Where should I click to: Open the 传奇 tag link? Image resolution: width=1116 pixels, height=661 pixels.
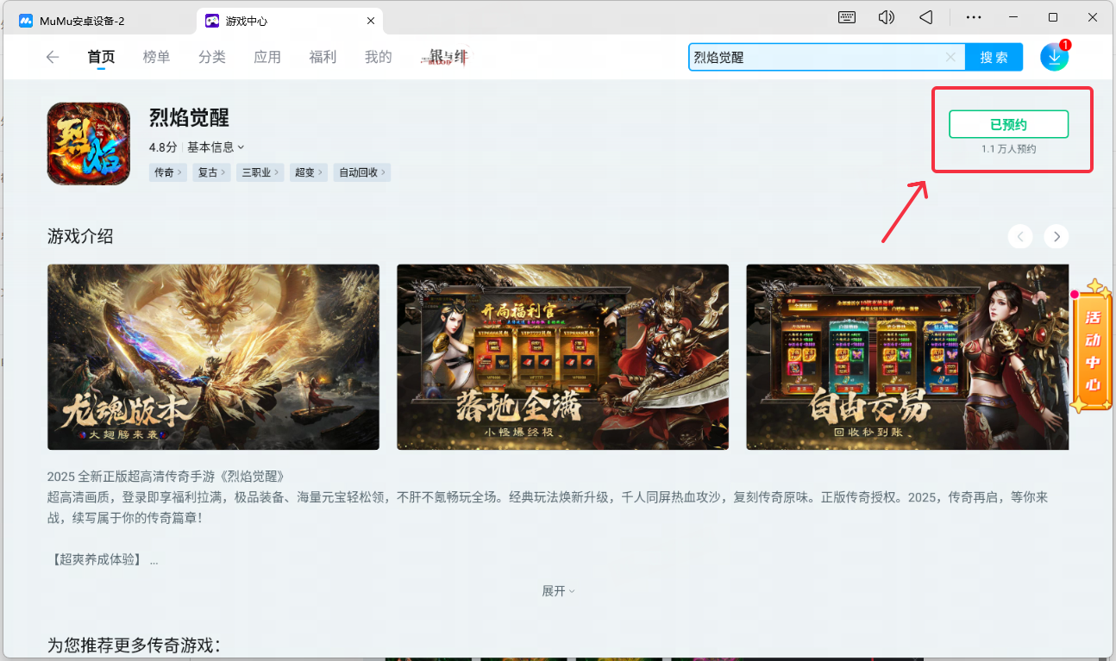click(x=167, y=171)
